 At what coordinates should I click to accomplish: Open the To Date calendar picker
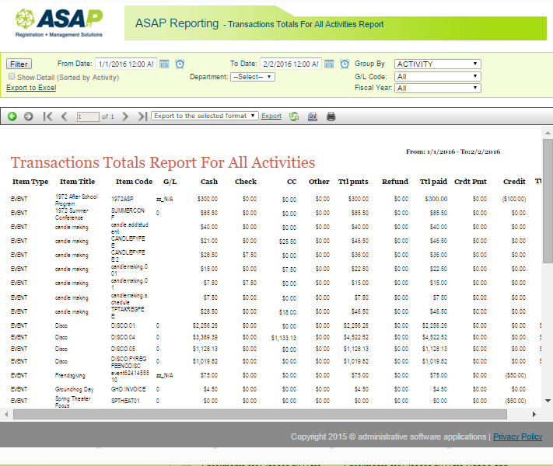coord(329,64)
